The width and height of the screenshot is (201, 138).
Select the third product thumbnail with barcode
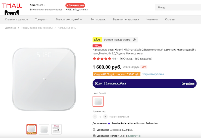[x=56, y=129]
